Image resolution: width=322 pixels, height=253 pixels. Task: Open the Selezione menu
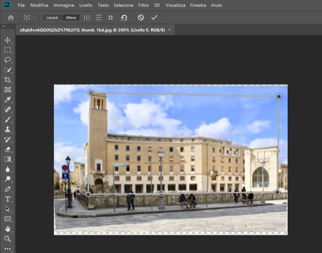coord(124,5)
